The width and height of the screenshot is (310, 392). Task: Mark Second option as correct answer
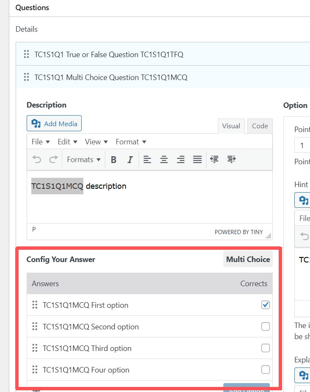[x=265, y=326]
